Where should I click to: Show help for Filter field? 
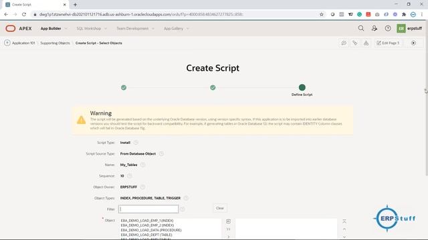pyautogui.click(x=183, y=209)
